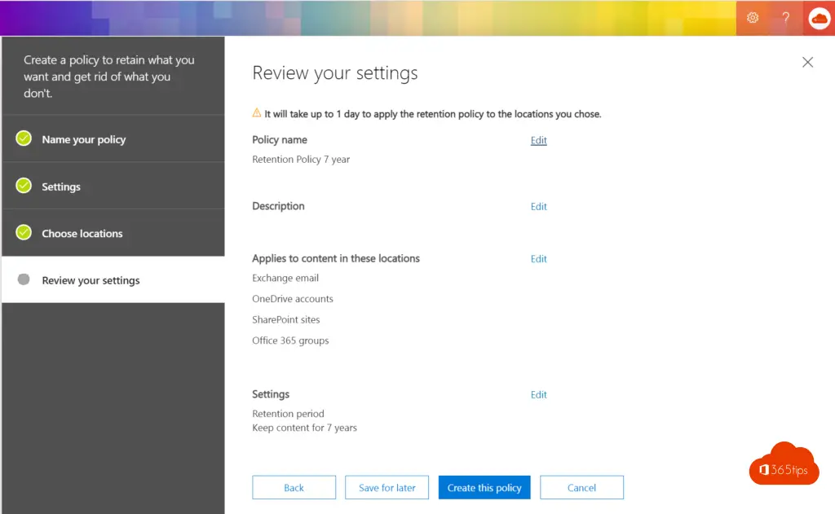The height and width of the screenshot is (514, 835).
Task: Click the 365tips cloud logo
Action: 784,465
